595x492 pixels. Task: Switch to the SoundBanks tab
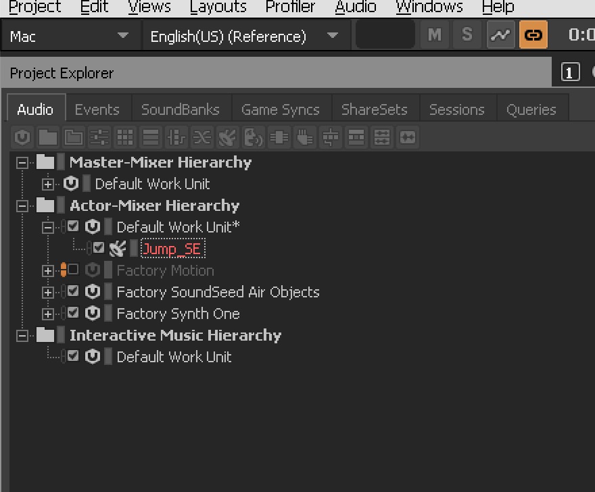coord(181,109)
